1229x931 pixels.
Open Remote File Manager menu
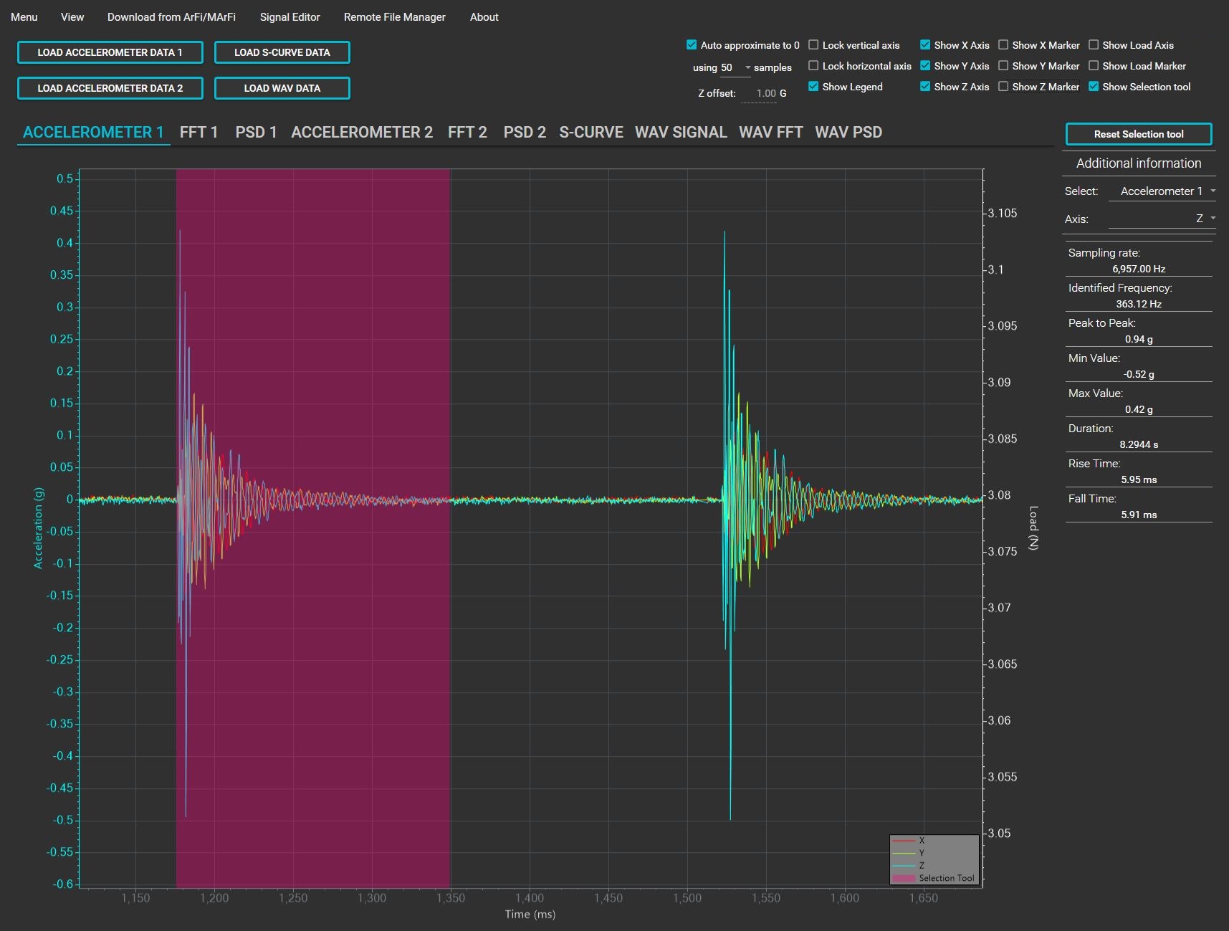(394, 17)
